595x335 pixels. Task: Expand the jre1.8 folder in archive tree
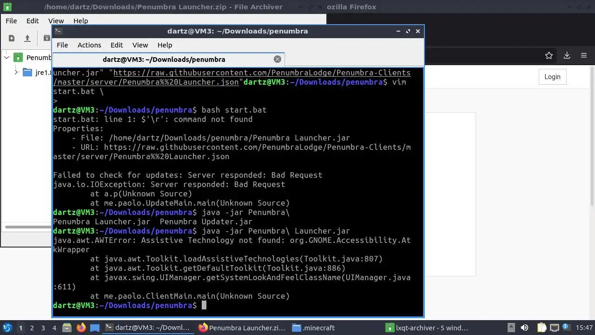pyautogui.click(x=16, y=72)
